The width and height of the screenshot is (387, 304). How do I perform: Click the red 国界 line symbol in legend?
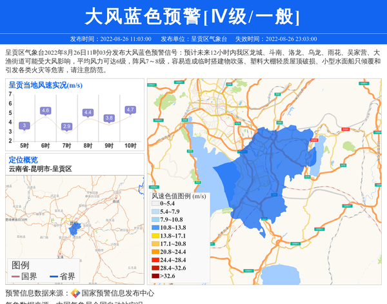point(15,277)
